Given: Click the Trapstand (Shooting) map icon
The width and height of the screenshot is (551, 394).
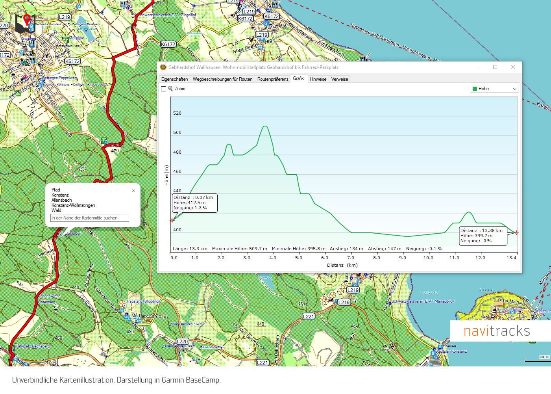Looking at the screenshot, I should pyautogui.click(x=122, y=303).
